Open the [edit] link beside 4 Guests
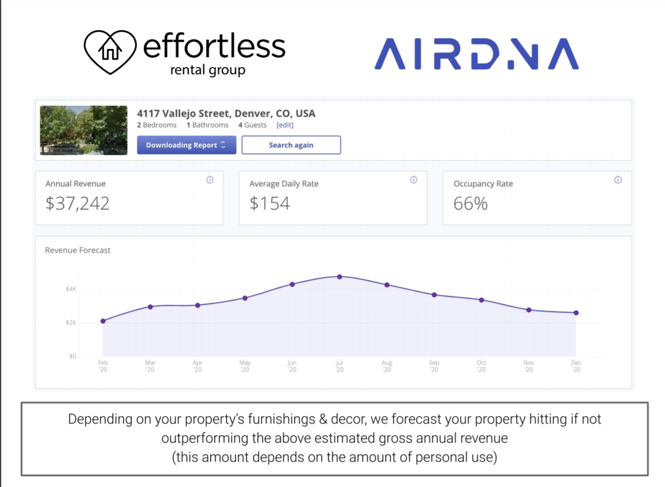 [285, 125]
